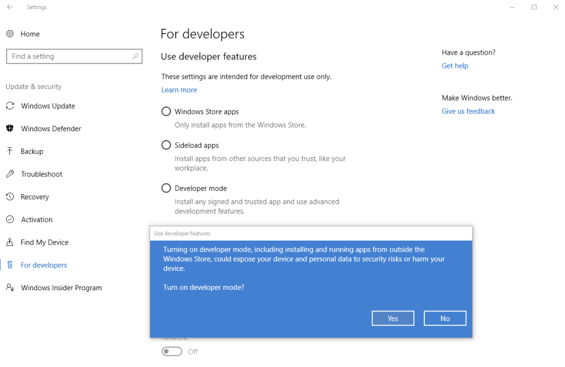Screen dimensions: 565x367
Task: Click the Find My Device person icon
Action: 10,242
